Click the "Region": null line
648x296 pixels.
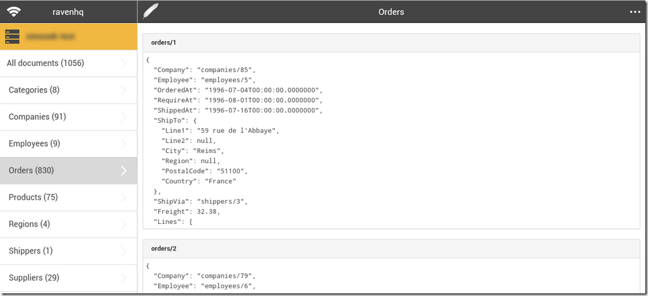pos(191,161)
